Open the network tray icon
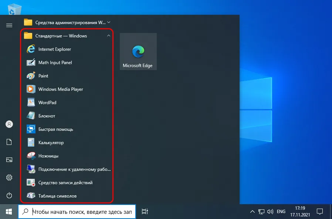 click(261, 212)
